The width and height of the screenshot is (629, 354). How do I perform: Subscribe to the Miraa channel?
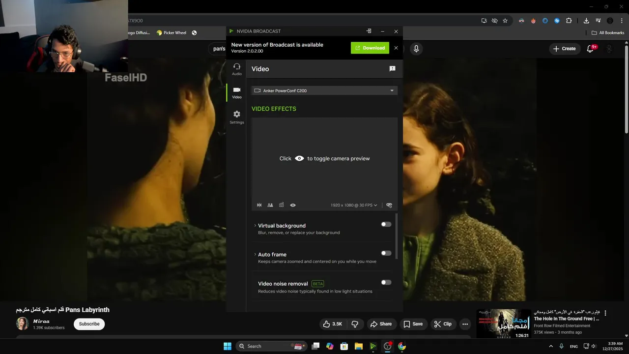[x=89, y=324]
